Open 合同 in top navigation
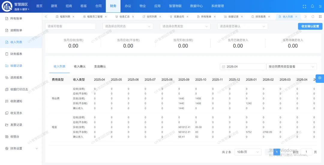This screenshot has height=165, width=324. 98,6
